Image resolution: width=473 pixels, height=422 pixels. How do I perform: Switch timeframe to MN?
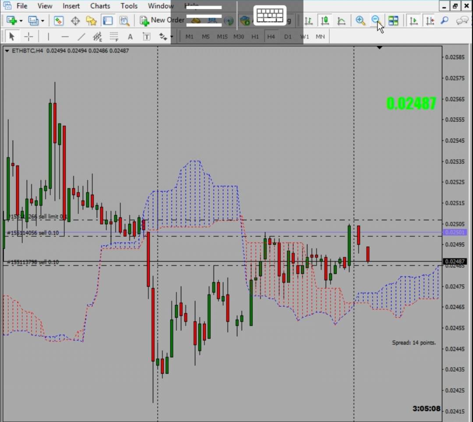pos(320,37)
